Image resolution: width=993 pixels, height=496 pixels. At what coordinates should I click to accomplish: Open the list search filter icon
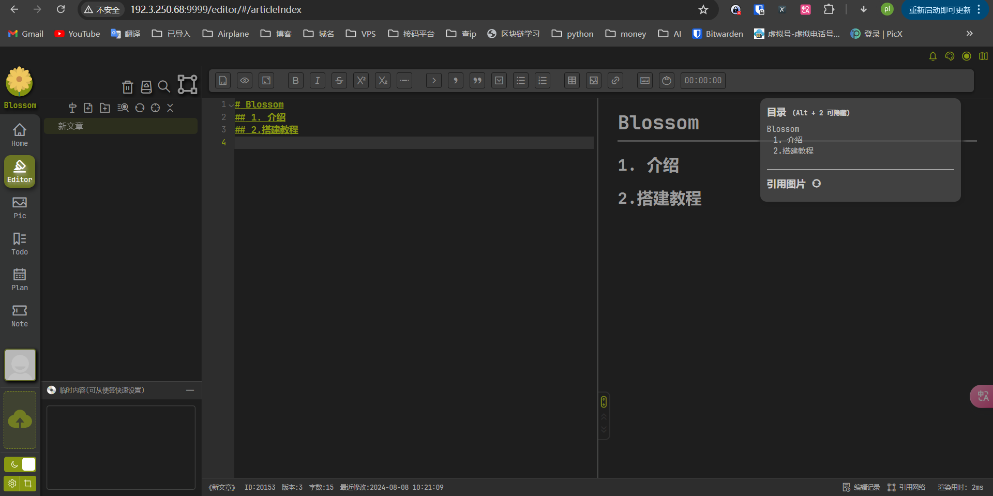[123, 108]
